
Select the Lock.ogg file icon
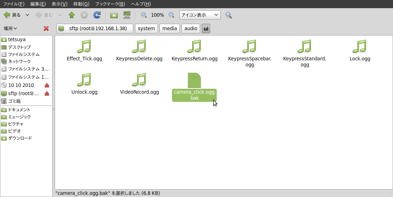(360, 46)
